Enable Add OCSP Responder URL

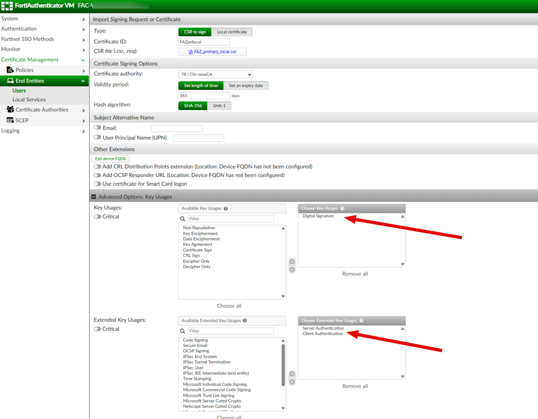97,175
